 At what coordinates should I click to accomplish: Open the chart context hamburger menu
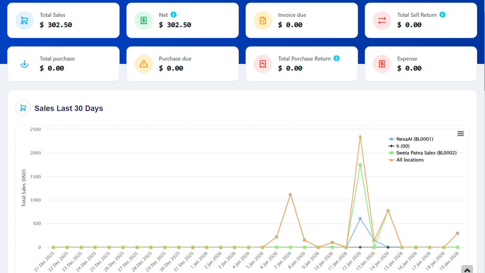461,134
